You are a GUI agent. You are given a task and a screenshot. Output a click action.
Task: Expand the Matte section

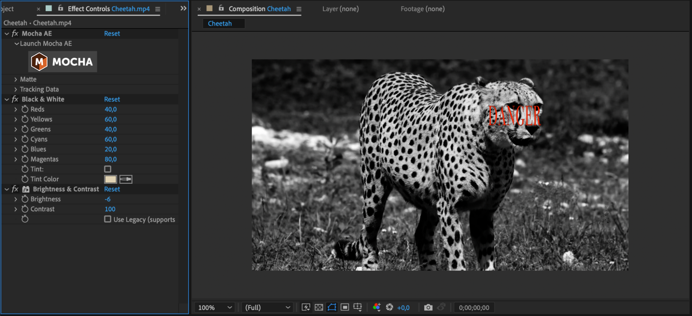[x=16, y=79]
